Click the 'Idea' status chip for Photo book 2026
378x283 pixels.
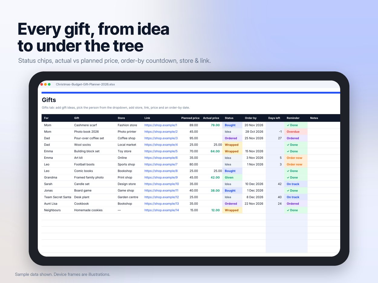232,132
